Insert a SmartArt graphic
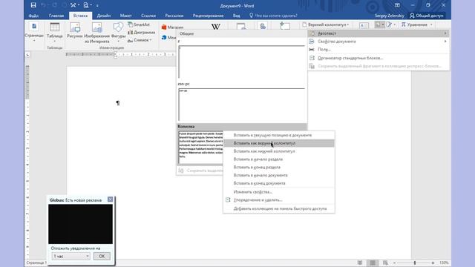 click(x=139, y=24)
